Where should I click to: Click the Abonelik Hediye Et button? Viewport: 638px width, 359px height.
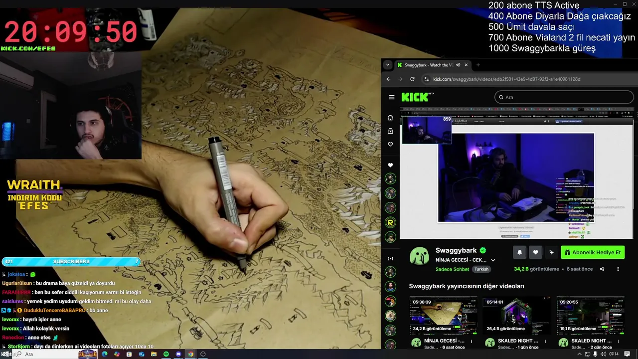pyautogui.click(x=593, y=252)
